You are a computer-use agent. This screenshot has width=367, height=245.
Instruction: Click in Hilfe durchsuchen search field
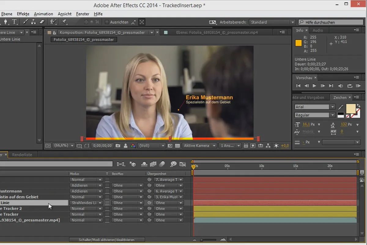[331, 22]
